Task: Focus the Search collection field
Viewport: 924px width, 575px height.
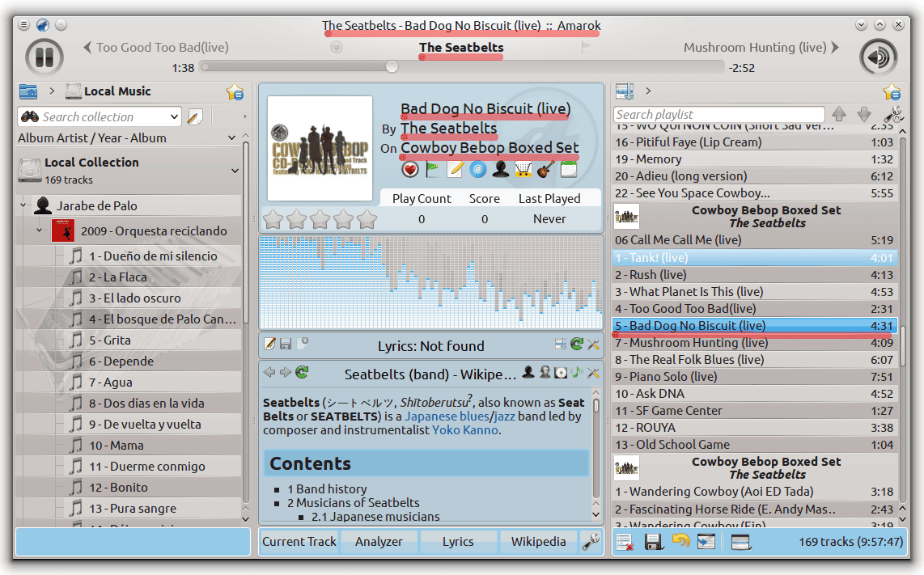Action: [99, 116]
